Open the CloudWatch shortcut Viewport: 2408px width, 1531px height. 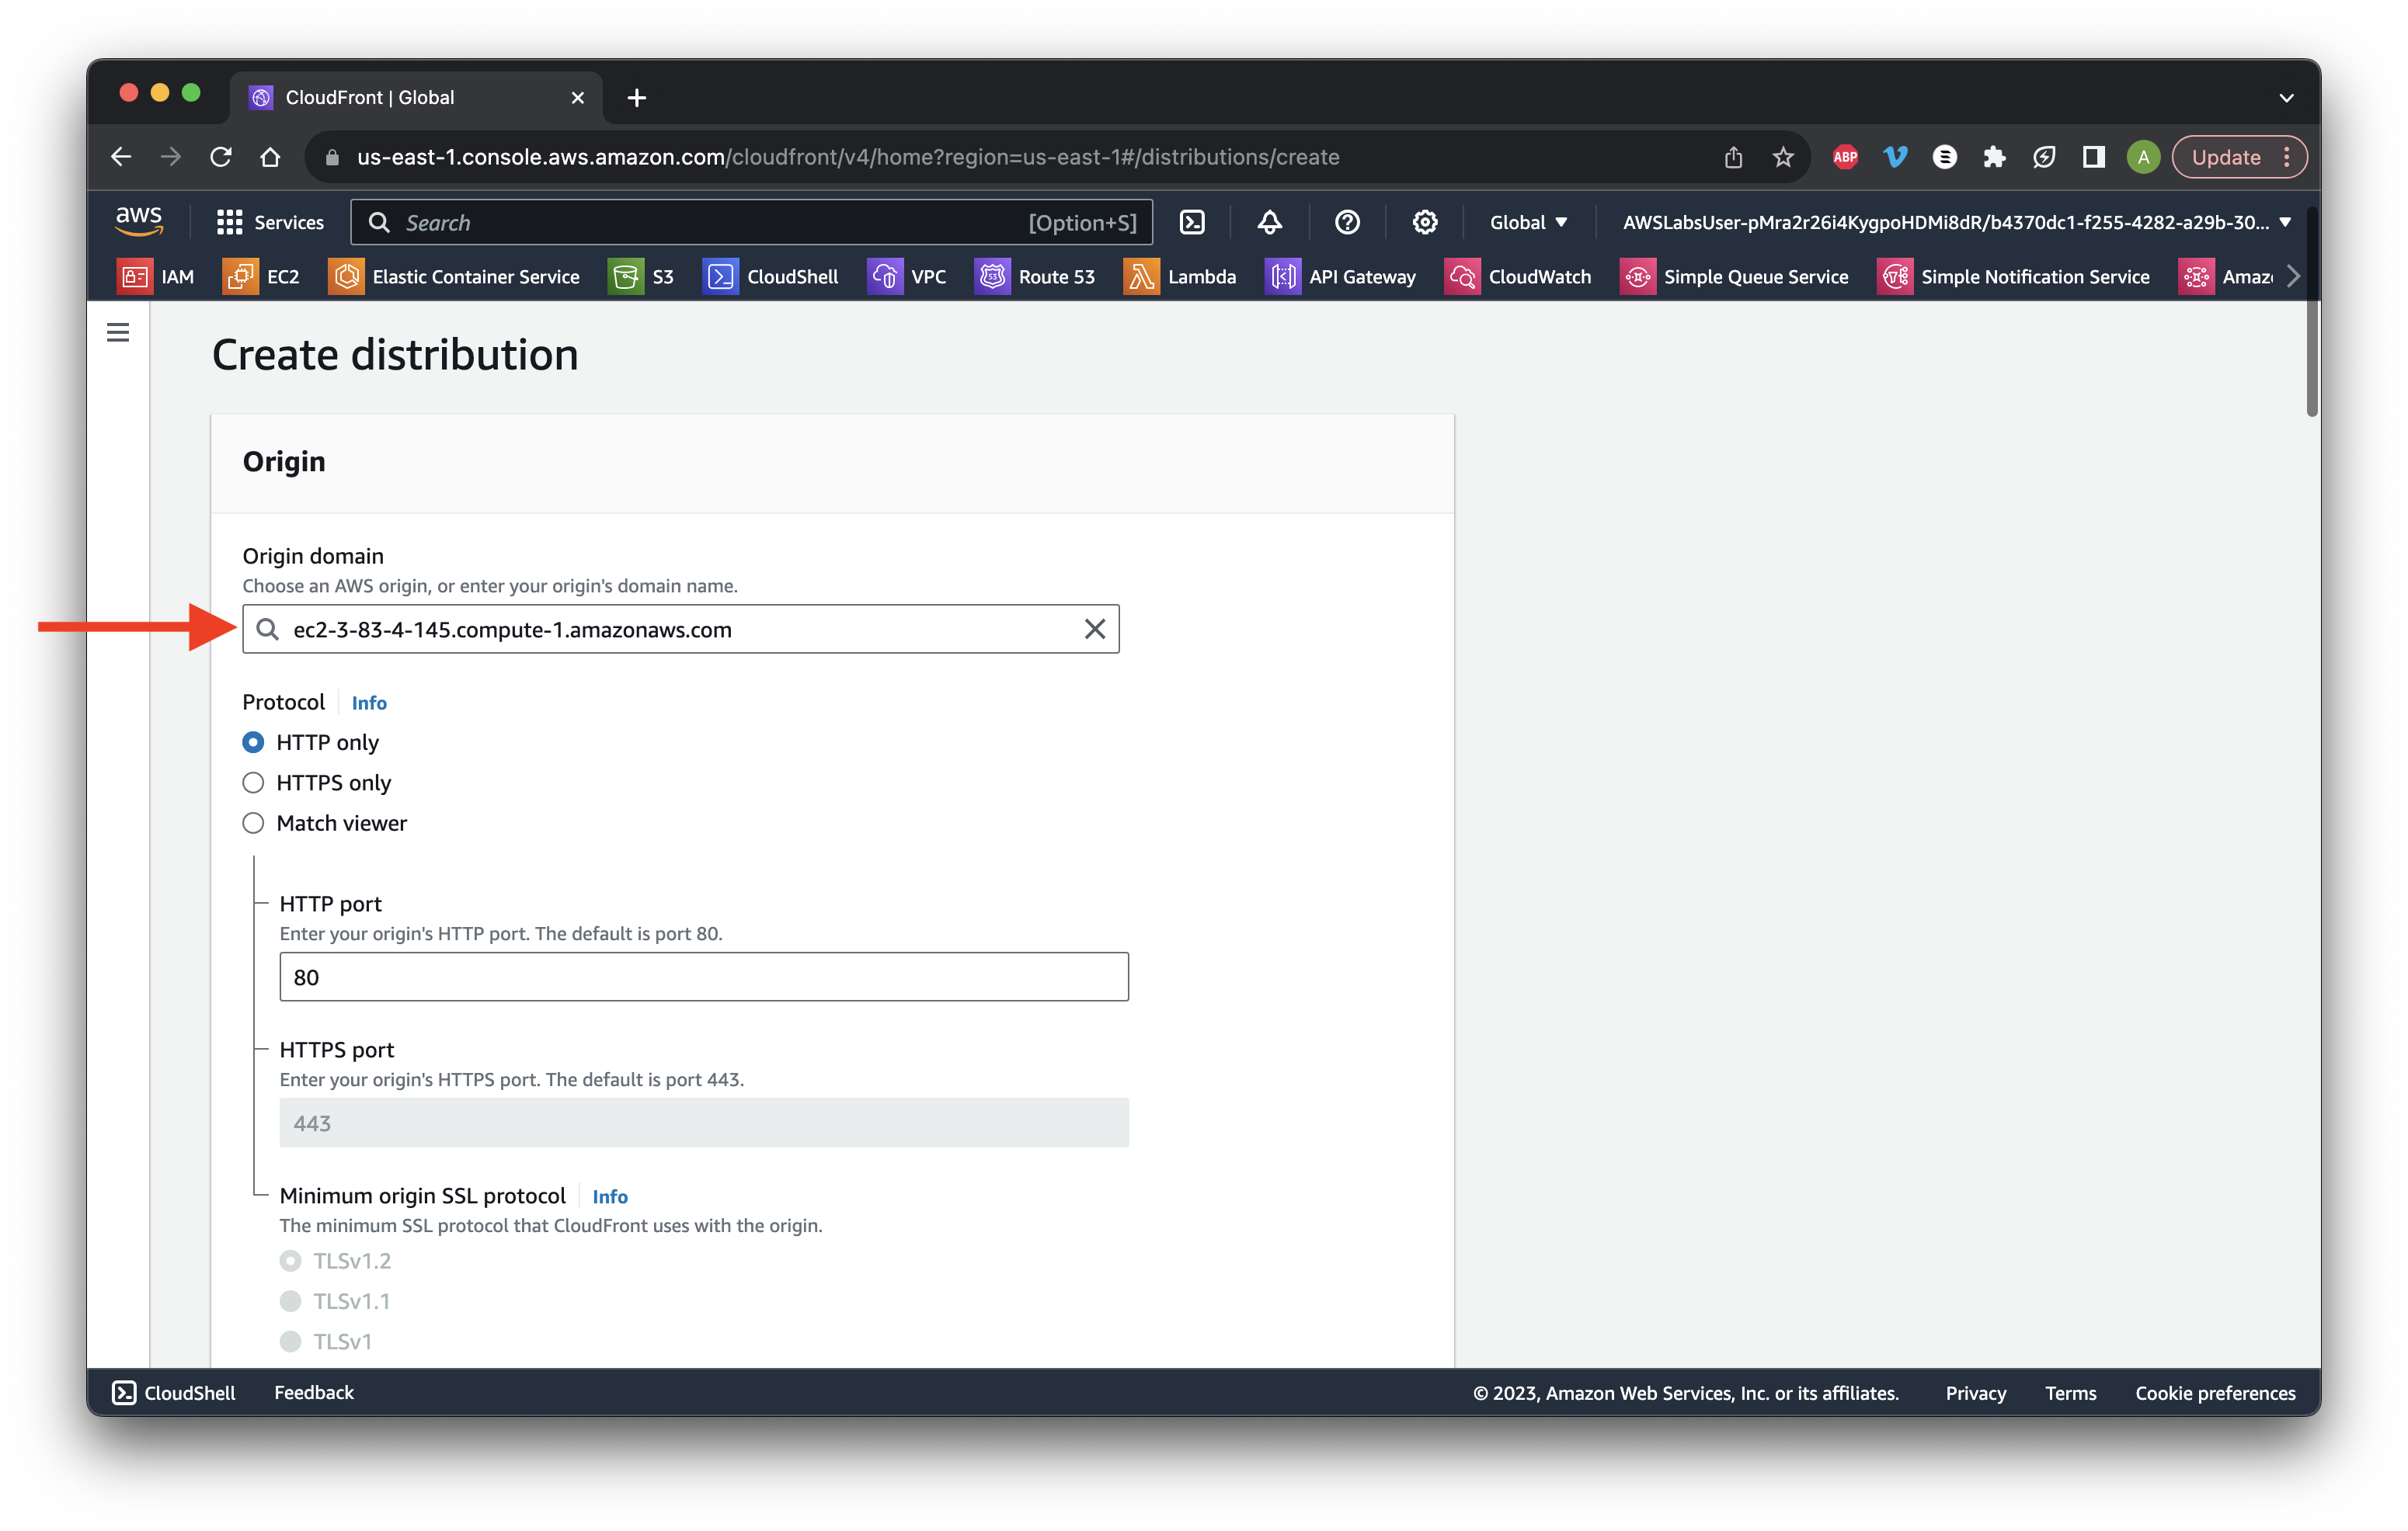(x=1517, y=277)
